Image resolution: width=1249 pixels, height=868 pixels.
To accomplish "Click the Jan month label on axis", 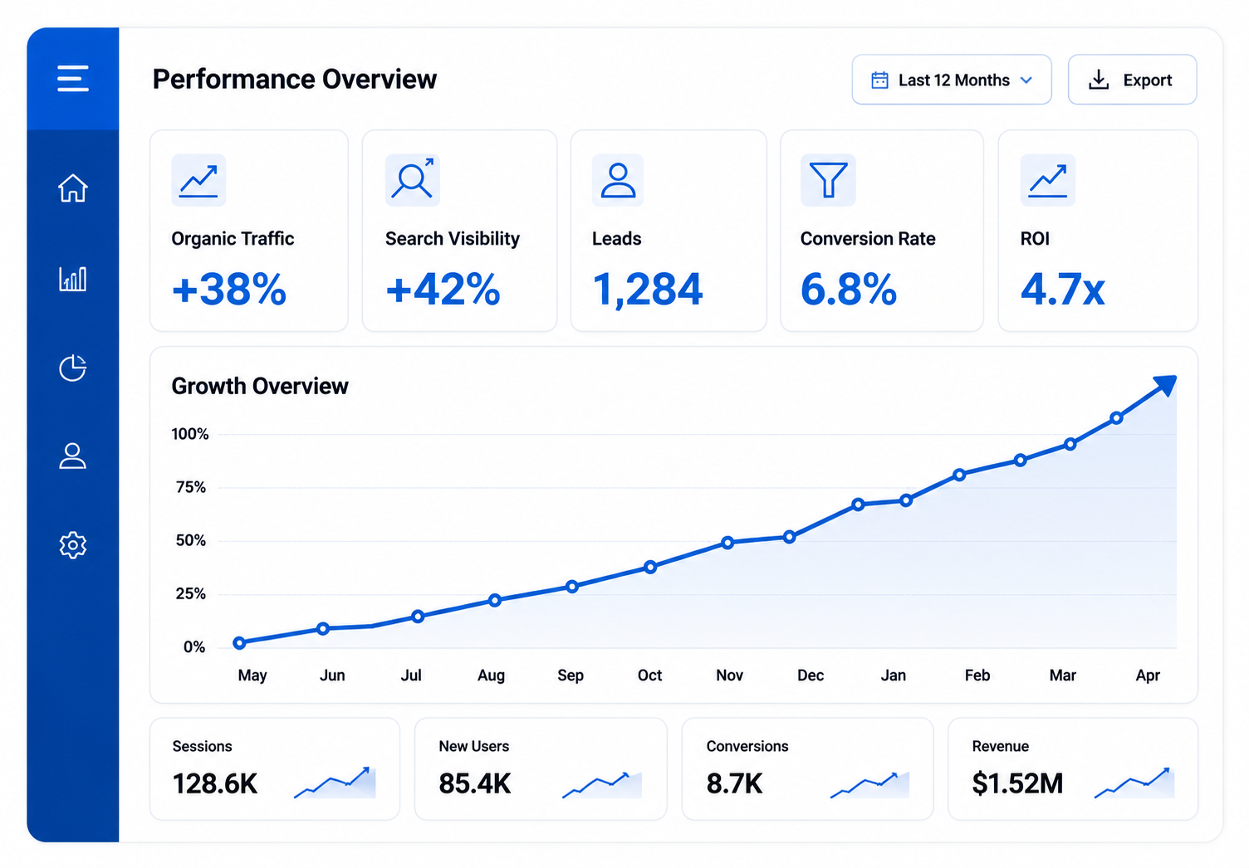I will click(894, 675).
